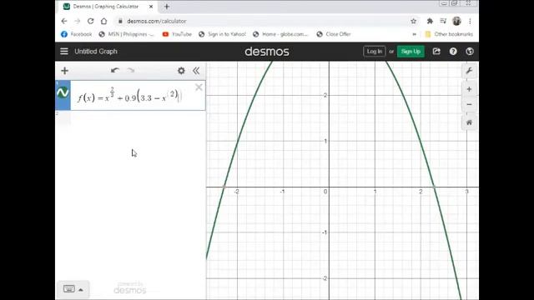Go back in browser history
534x300 pixels.
[64, 21]
